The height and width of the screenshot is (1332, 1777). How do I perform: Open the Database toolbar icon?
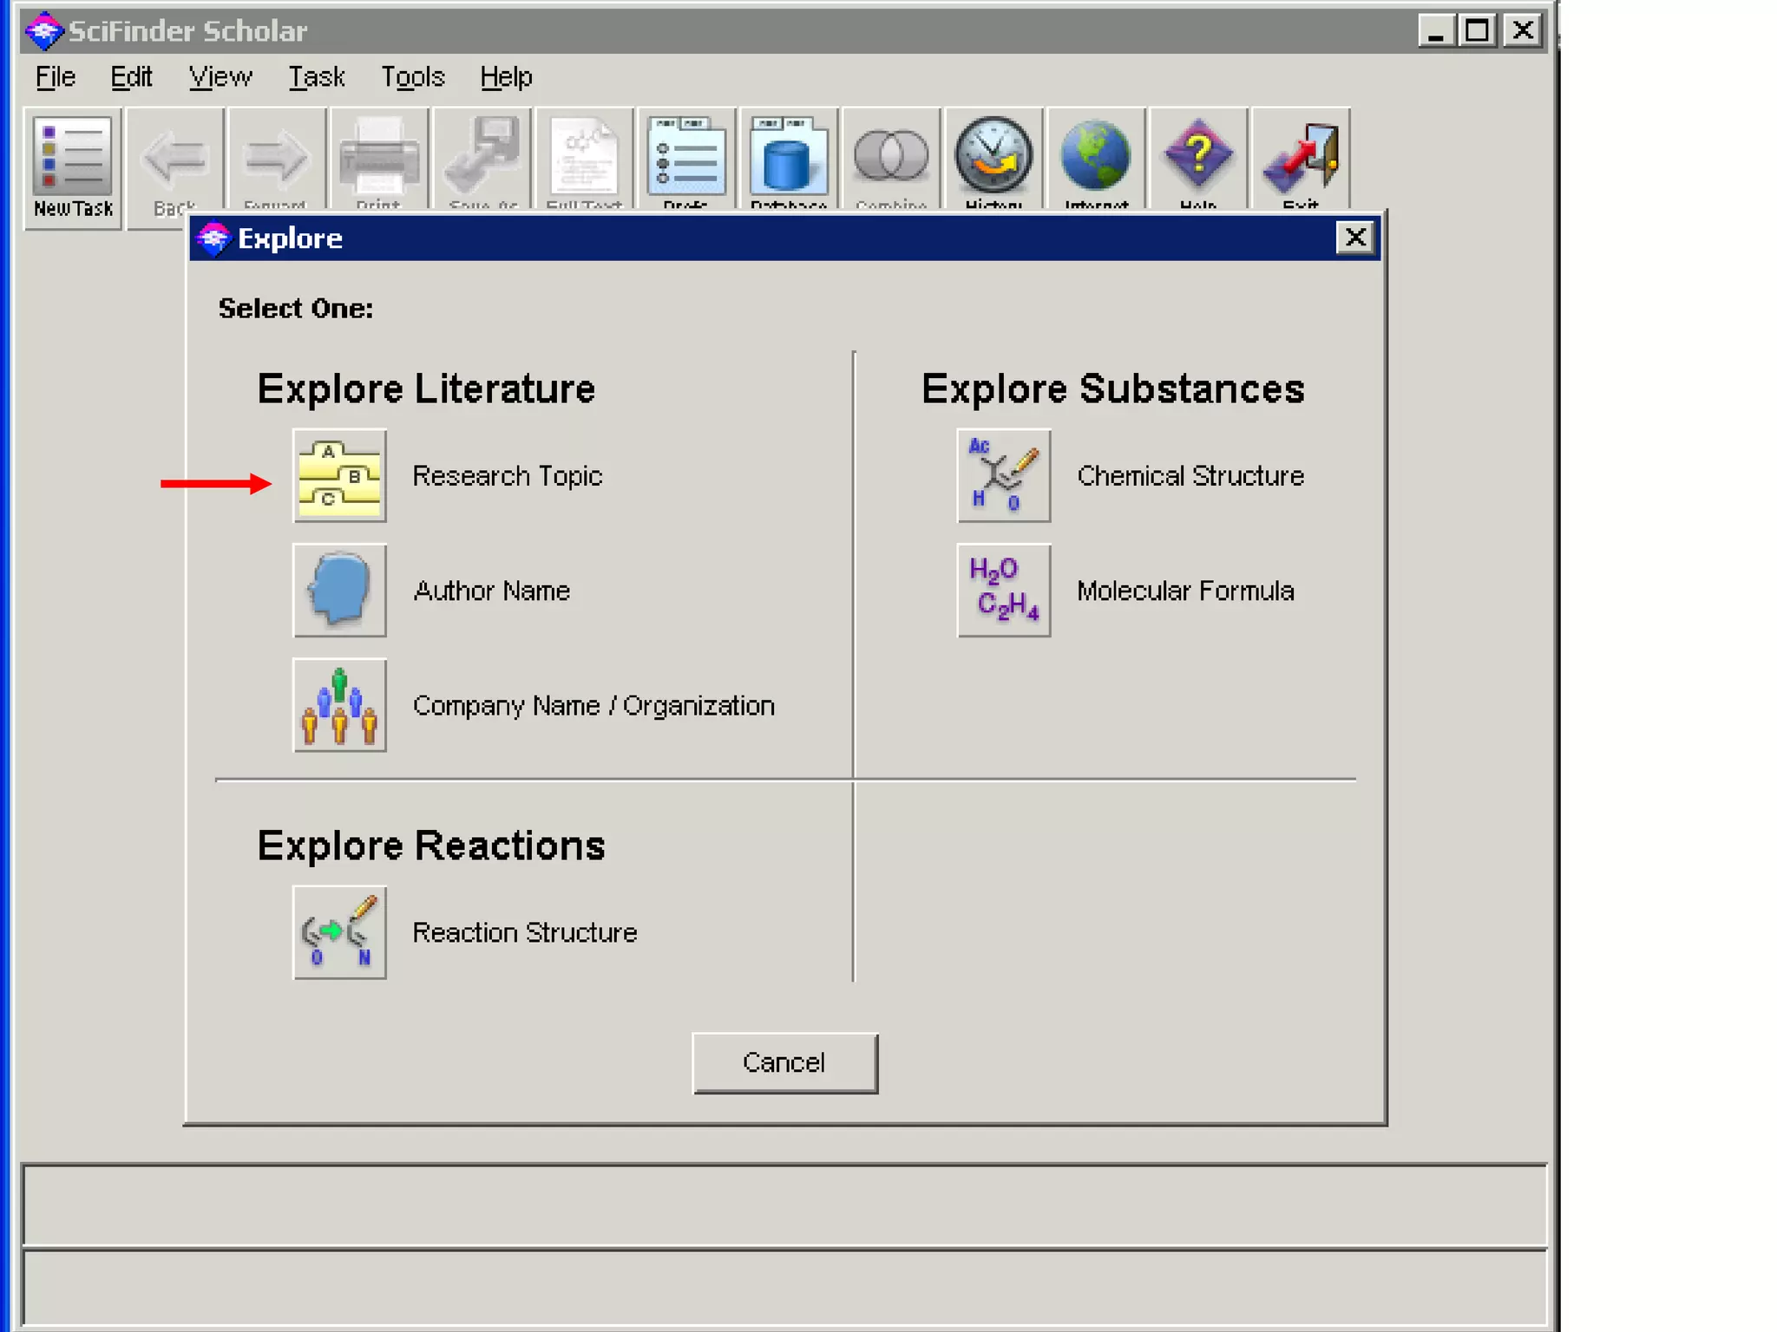click(788, 159)
